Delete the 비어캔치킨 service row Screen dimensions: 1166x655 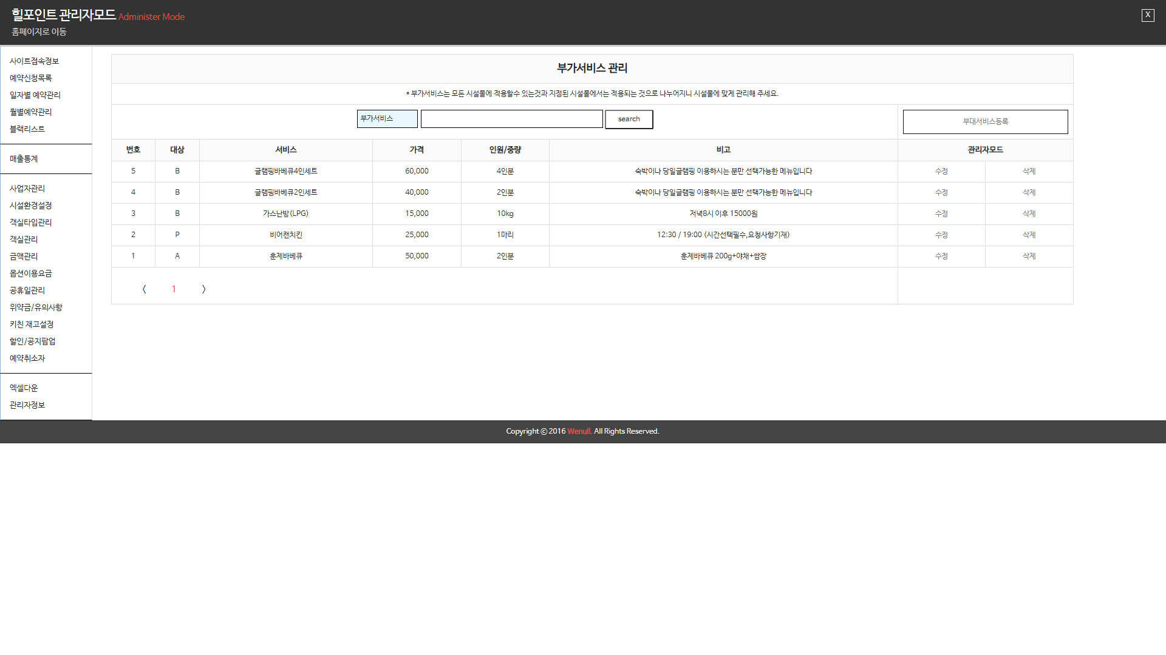coord(1029,235)
